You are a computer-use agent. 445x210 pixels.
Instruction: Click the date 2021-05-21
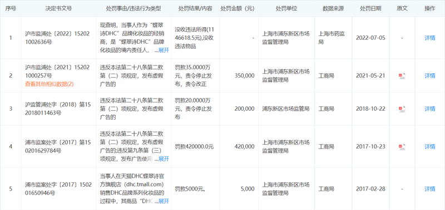pyautogui.click(x=370, y=76)
